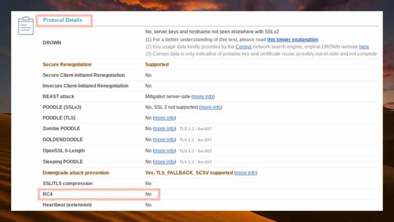Click TLS 1.2 code beside Sleeping POODLE

click(196, 162)
